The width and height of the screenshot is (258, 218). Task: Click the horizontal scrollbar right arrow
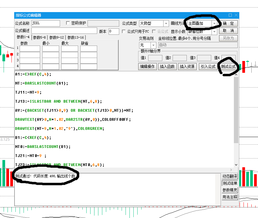(231, 170)
